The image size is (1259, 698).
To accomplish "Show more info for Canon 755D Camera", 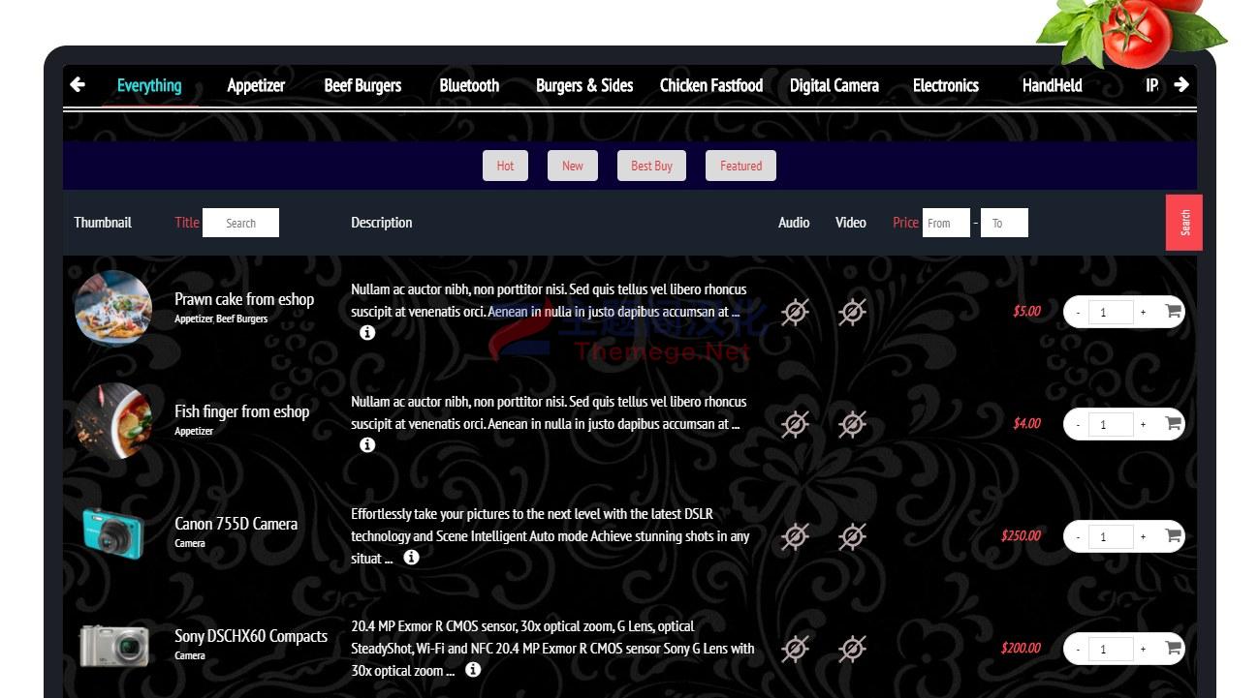I will [412, 558].
